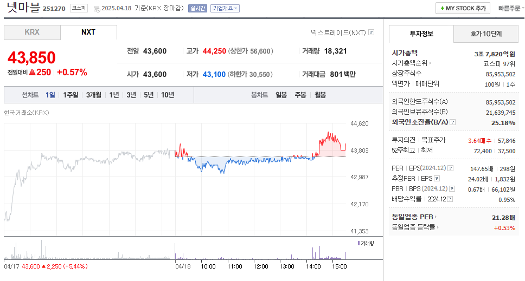
Task: Click the 외국인소진율 value 25.18%
Action: tap(503, 122)
